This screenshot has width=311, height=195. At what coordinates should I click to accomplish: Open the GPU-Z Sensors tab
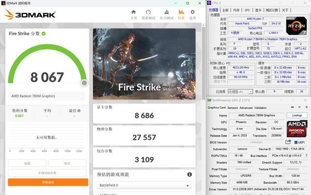pos(233,108)
